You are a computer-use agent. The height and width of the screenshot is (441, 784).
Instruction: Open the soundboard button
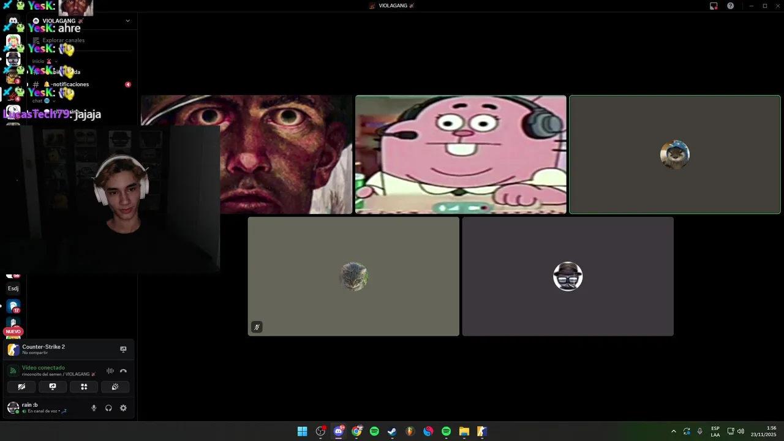click(x=115, y=386)
